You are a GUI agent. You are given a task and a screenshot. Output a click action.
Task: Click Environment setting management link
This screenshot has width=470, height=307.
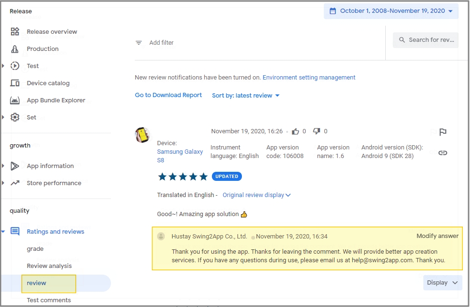tap(309, 78)
